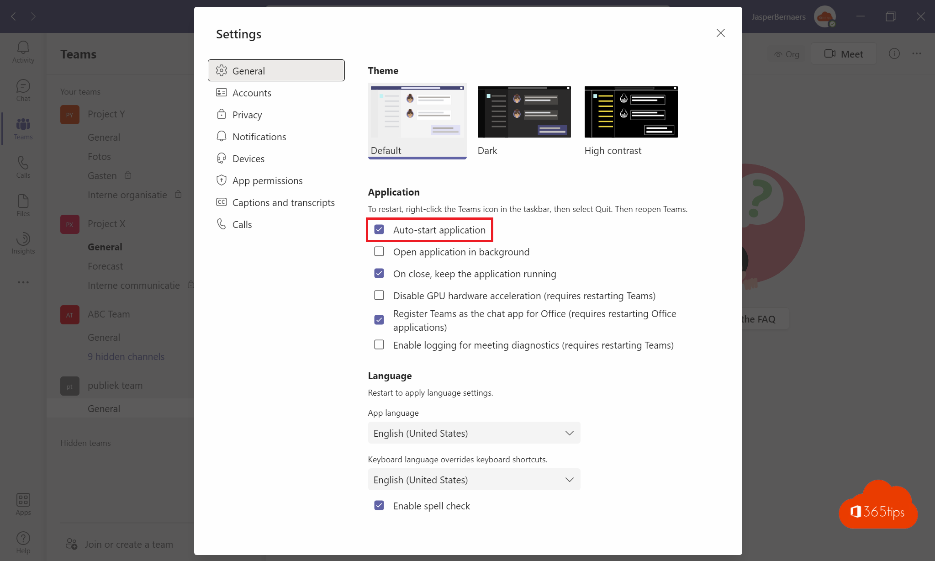The height and width of the screenshot is (561, 935).
Task: Disable Auto-start application
Action: tap(379, 230)
